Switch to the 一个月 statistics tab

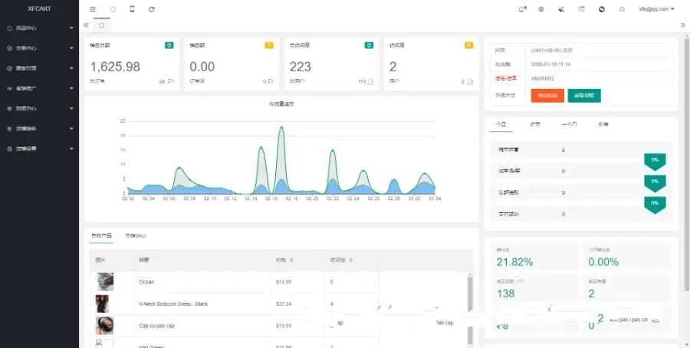point(569,124)
